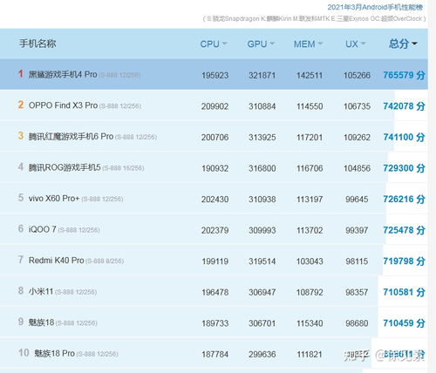The height and width of the screenshot is (373, 436).
Task: Click GPU score 321871
Action: click(x=262, y=76)
